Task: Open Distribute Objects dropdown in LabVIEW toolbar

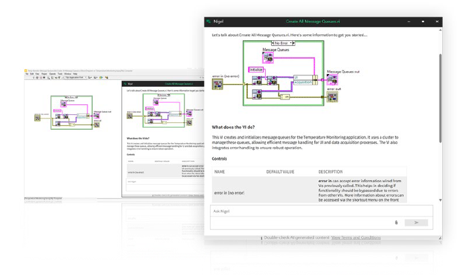Action: tap(96, 78)
